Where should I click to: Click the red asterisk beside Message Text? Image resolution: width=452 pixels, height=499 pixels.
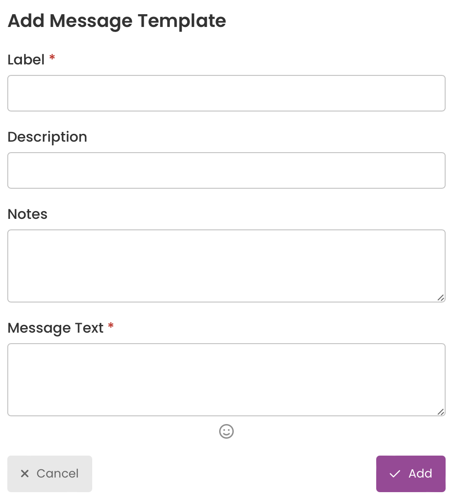coord(111,325)
